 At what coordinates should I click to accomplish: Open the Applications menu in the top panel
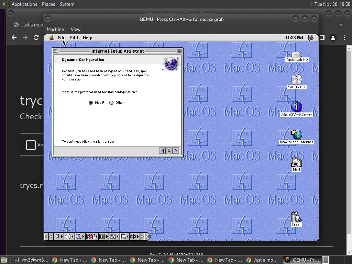(x=24, y=4)
